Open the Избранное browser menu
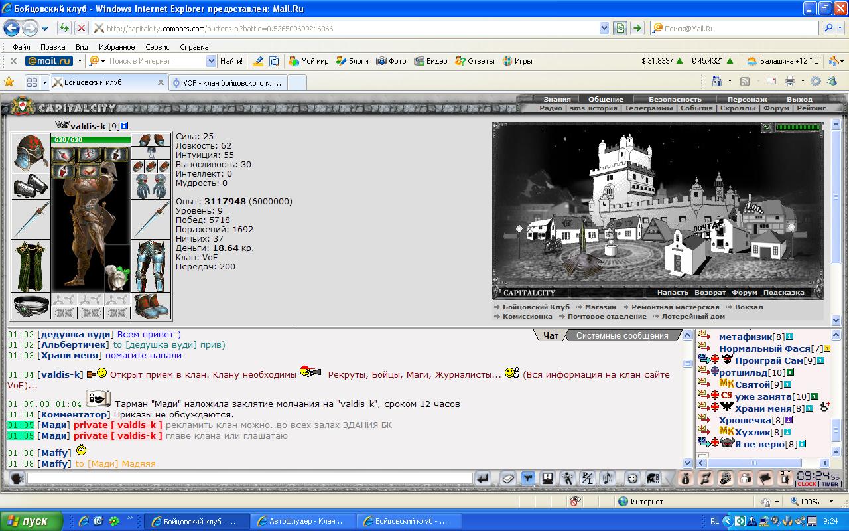 [117, 47]
